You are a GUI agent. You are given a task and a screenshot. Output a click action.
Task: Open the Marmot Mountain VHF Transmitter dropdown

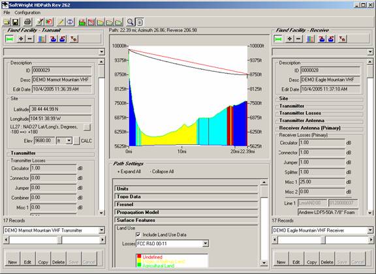(x=102, y=230)
